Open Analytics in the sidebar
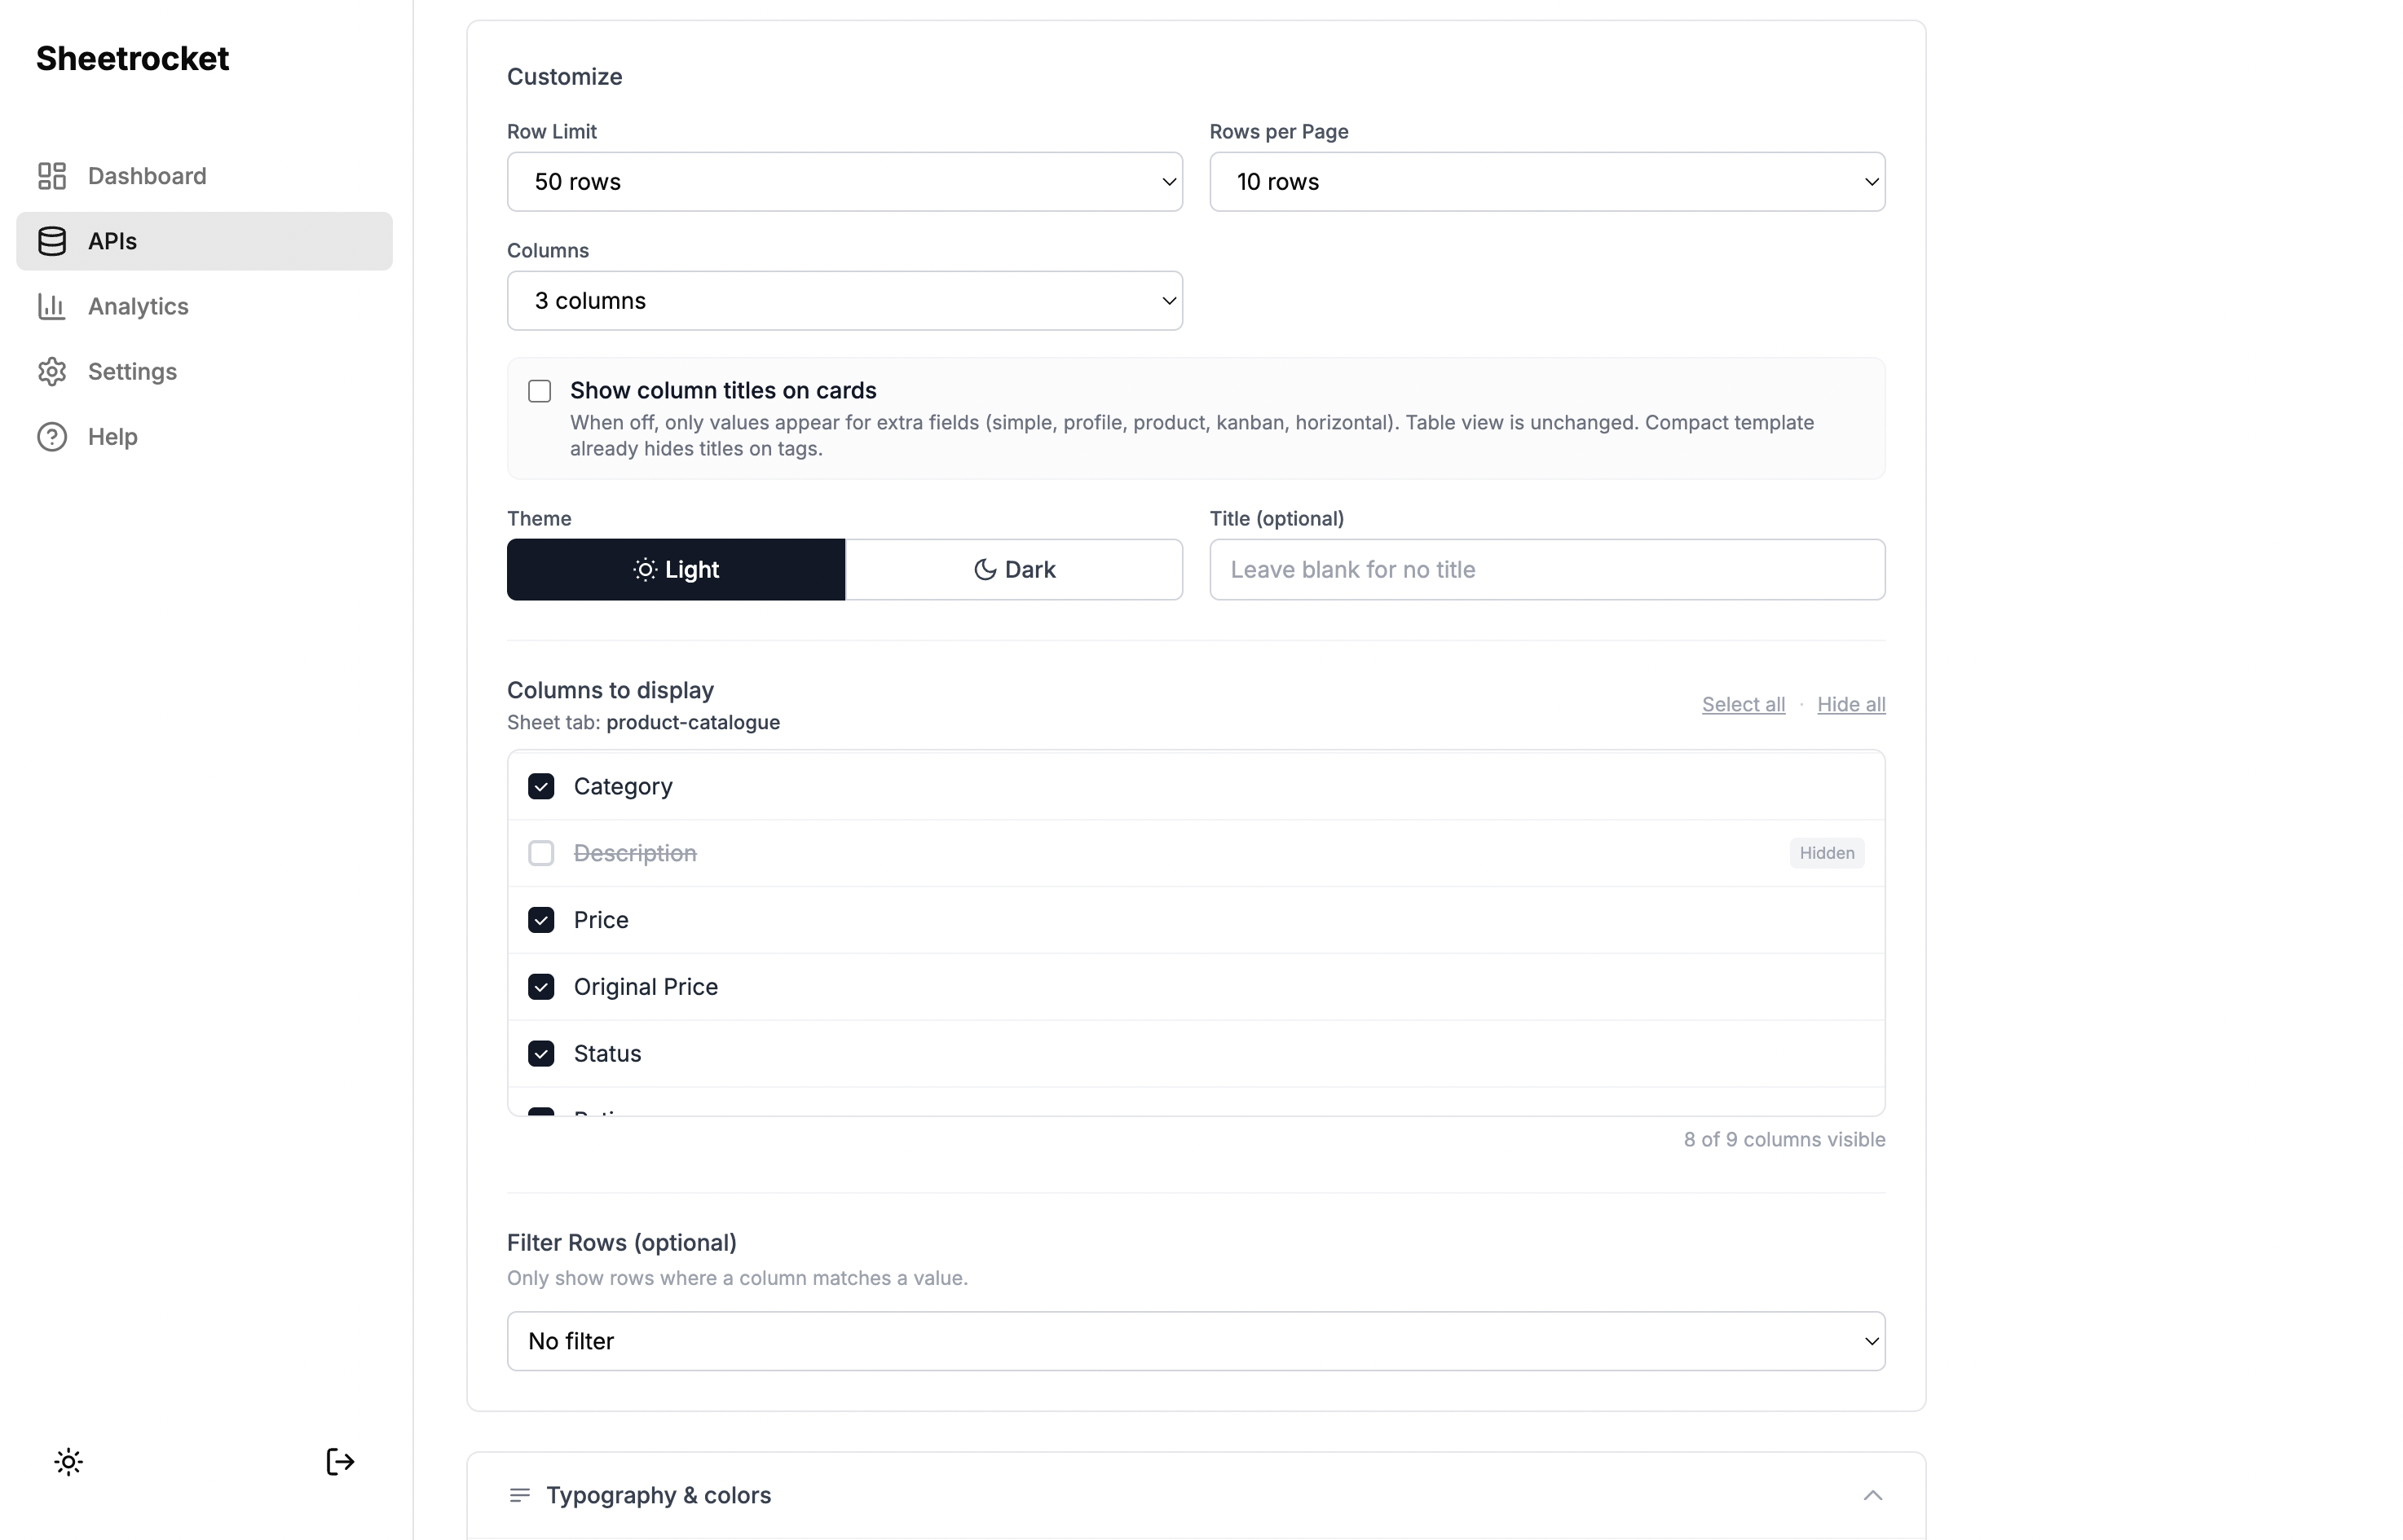 point(138,306)
